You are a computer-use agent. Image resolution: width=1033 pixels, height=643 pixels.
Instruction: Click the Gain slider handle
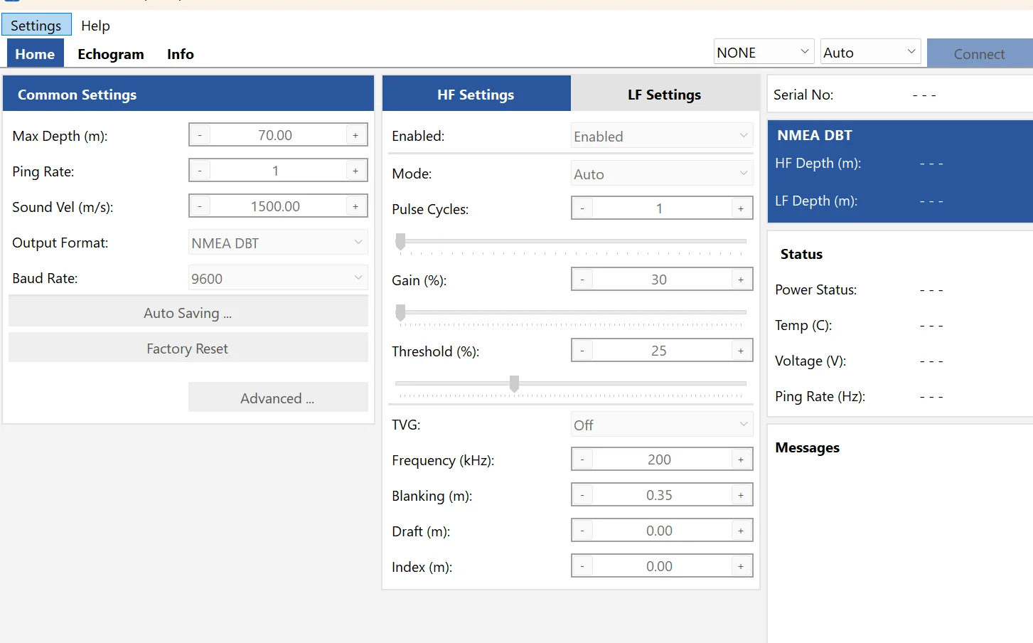[400, 313]
